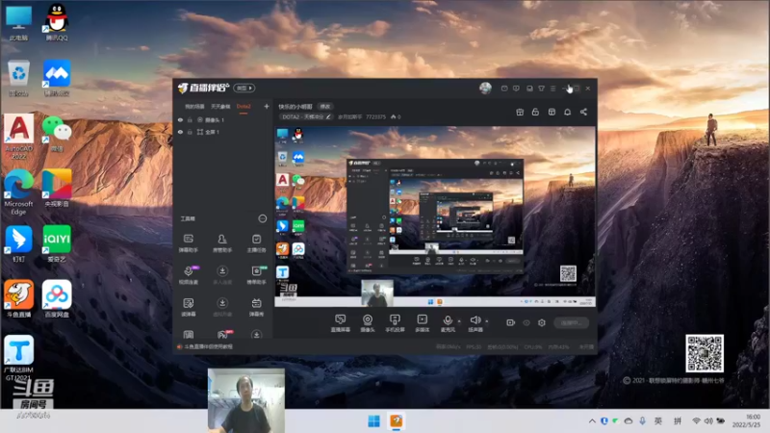Add a 手机投屏 phone cast source
The width and height of the screenshot is (770, 433).
395,323
